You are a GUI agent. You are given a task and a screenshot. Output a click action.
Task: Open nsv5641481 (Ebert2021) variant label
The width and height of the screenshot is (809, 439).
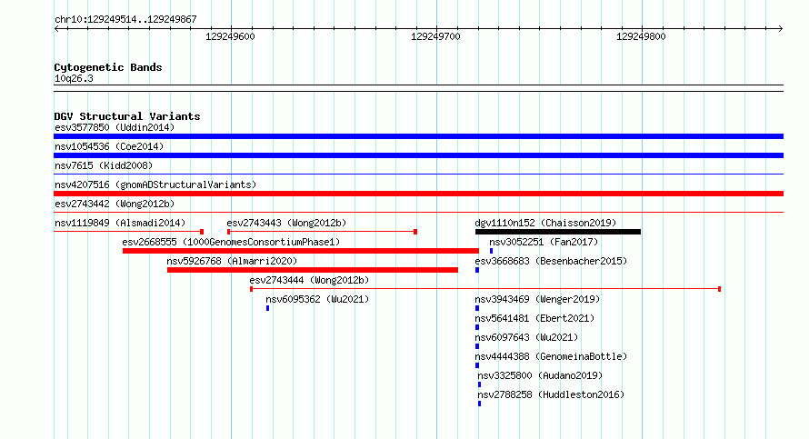pos(534,318)
